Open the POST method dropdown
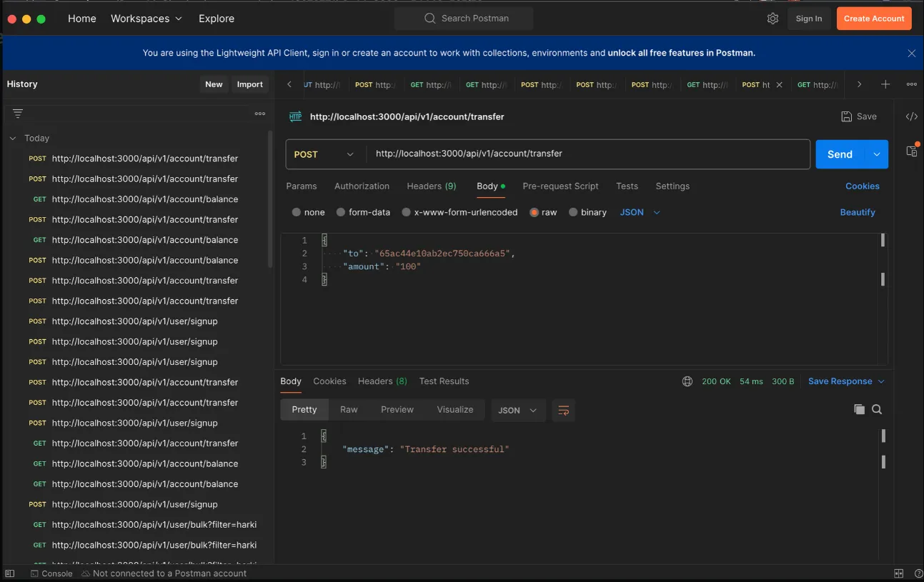The width and height of the screenshot is (924, 582). tap(324, 154)
